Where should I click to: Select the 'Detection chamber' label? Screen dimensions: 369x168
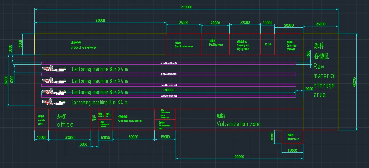point(291,47)
